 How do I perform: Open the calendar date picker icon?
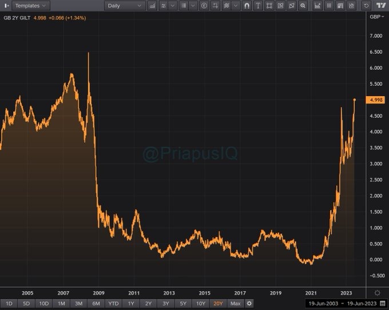(383, 303)
